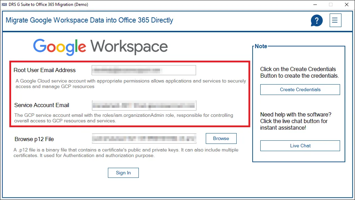
Task: Close the DRS migration window
Action: click(x=347, y=5)
